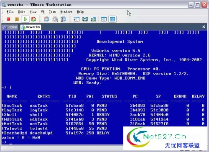Open the Edit menu
Image resolution: width=209 pixels, height=152 pixels.
tap(21, 12)
